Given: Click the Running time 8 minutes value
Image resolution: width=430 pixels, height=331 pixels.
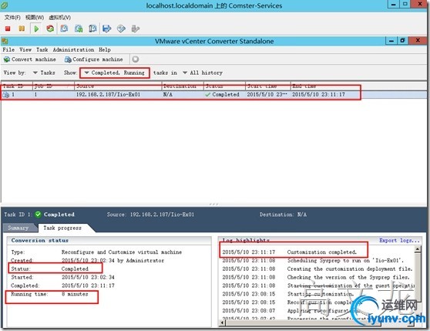Looking at the screenshot, I should tap(75, 294).
